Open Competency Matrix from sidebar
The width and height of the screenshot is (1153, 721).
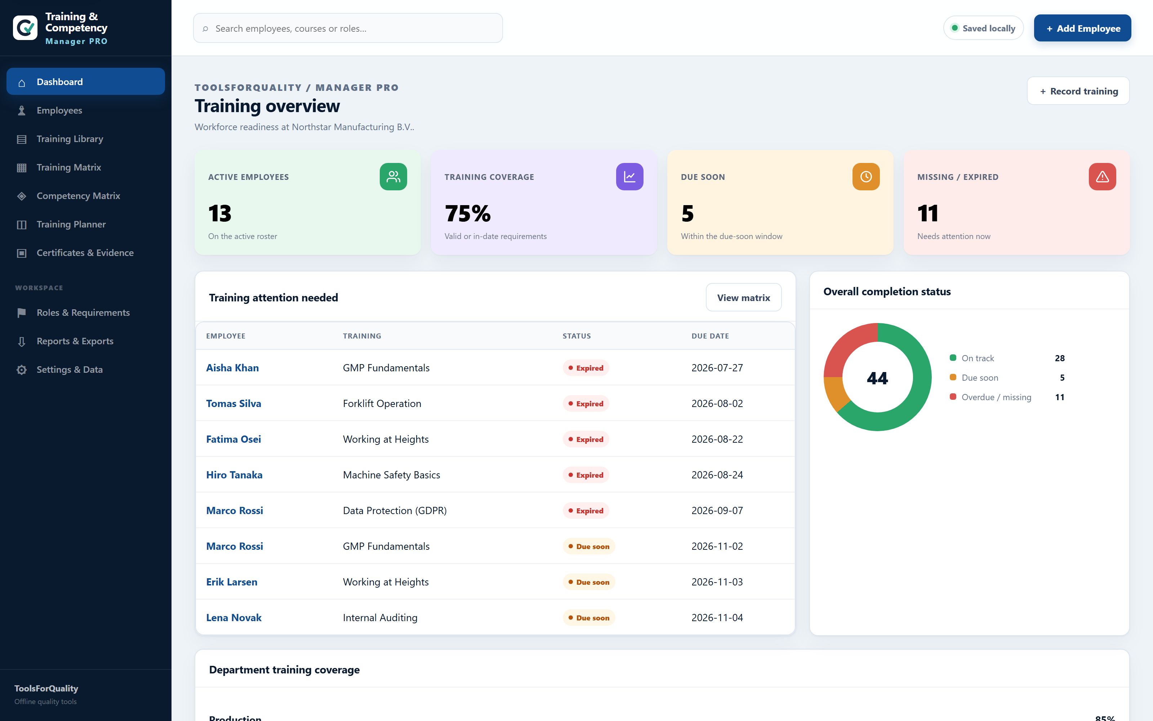[86, 196]
